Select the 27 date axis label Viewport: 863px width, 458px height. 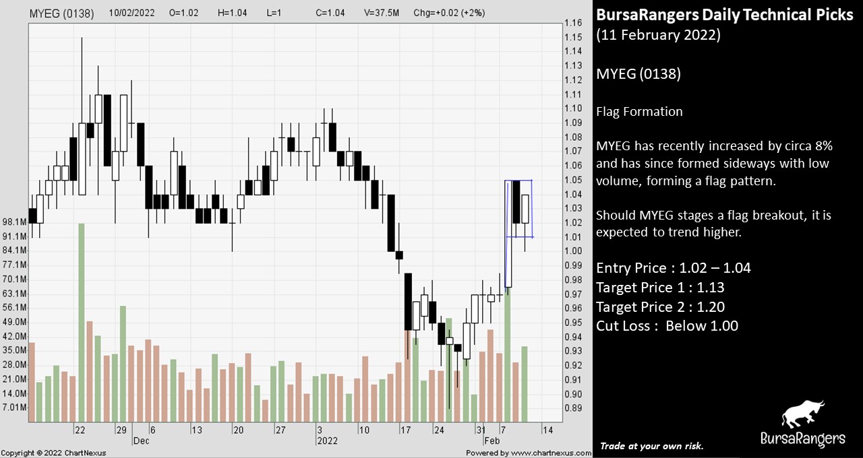279,430
